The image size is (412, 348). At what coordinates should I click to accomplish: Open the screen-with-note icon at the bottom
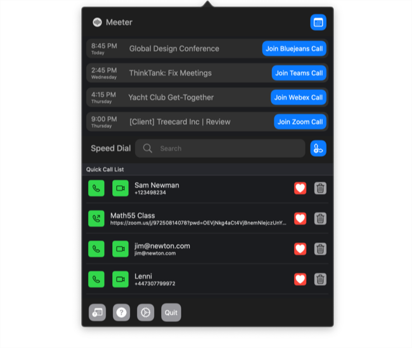click(x=97, y=313)
